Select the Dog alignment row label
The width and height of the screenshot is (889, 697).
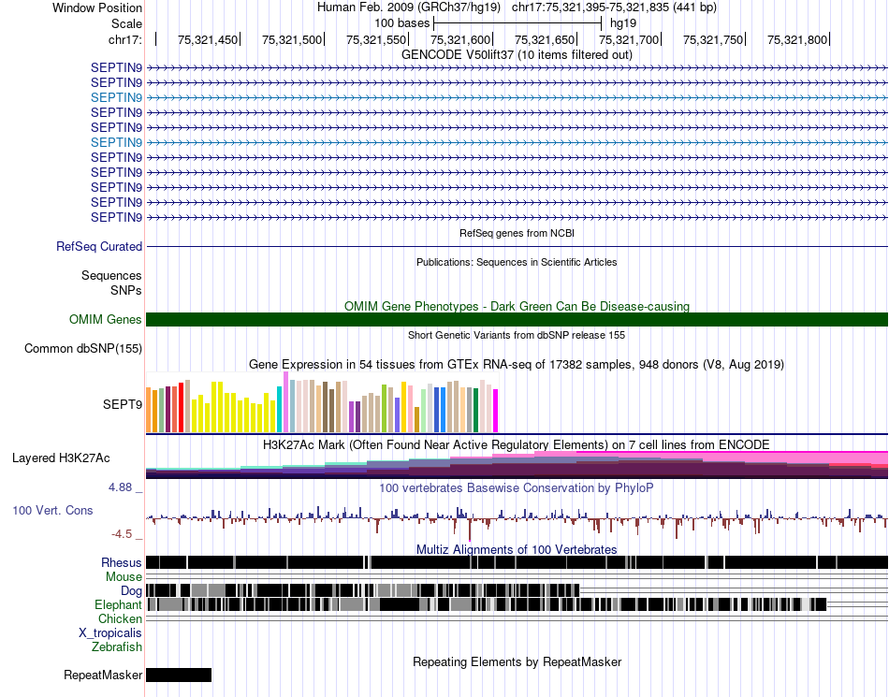(131, 591)
